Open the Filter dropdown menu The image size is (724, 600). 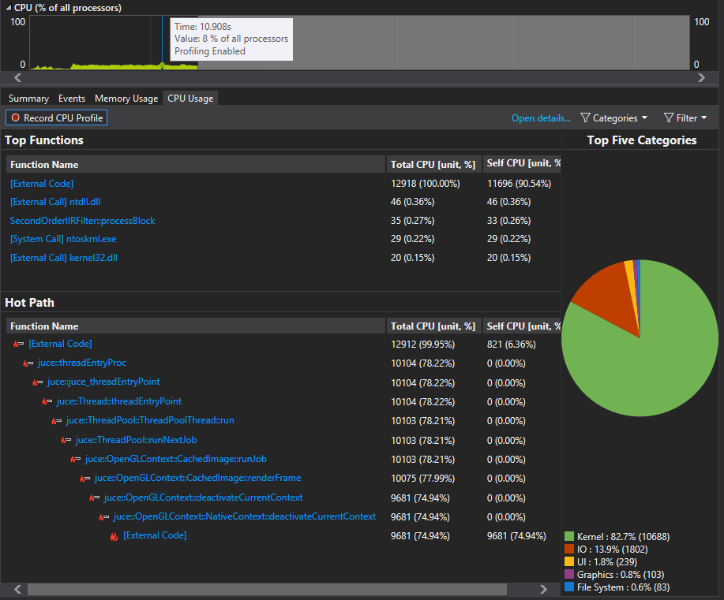685,117
